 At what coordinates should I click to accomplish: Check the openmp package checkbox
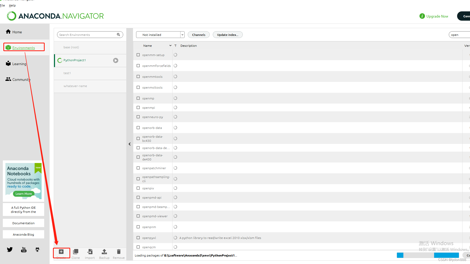[x=138, y=98]
